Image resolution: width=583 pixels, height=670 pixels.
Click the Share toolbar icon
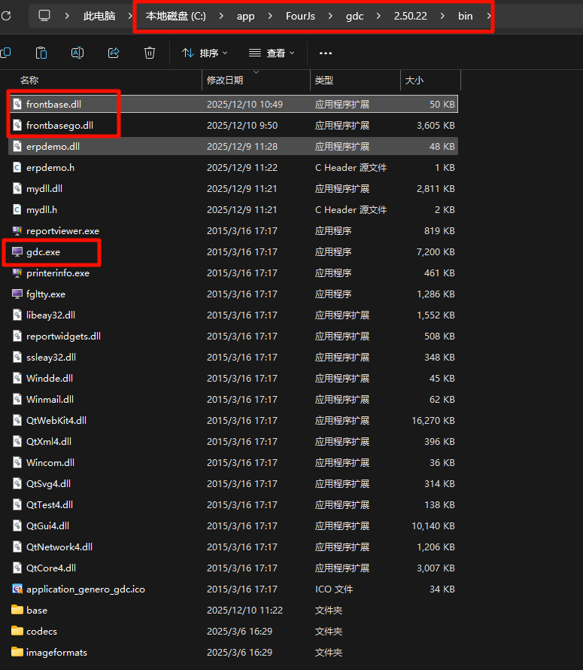click(114, 53)
